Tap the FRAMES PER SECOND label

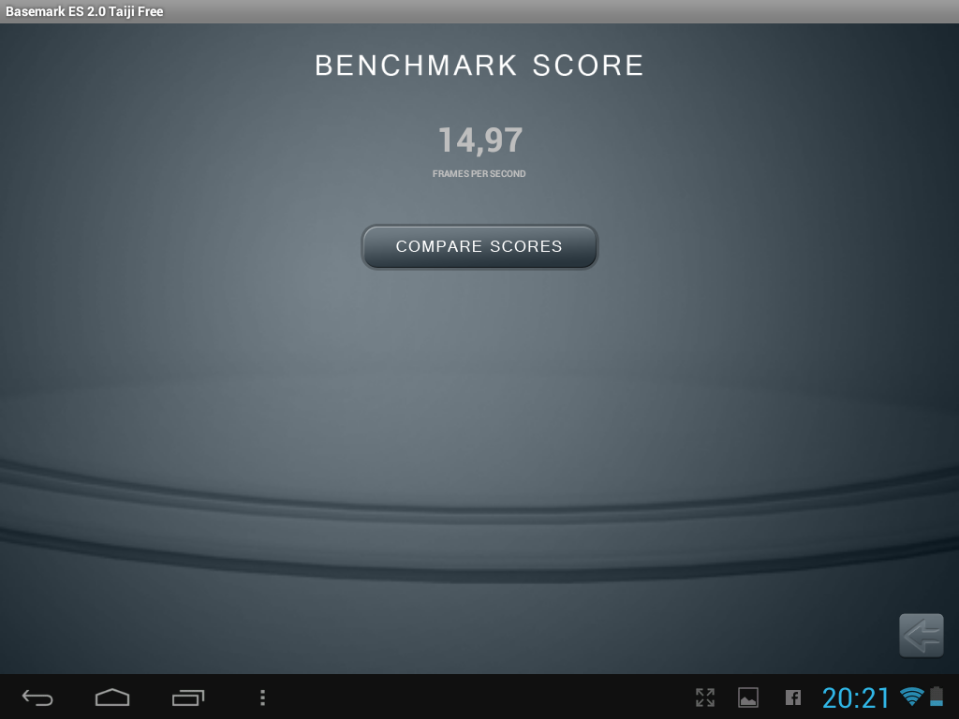click(479, 174)
